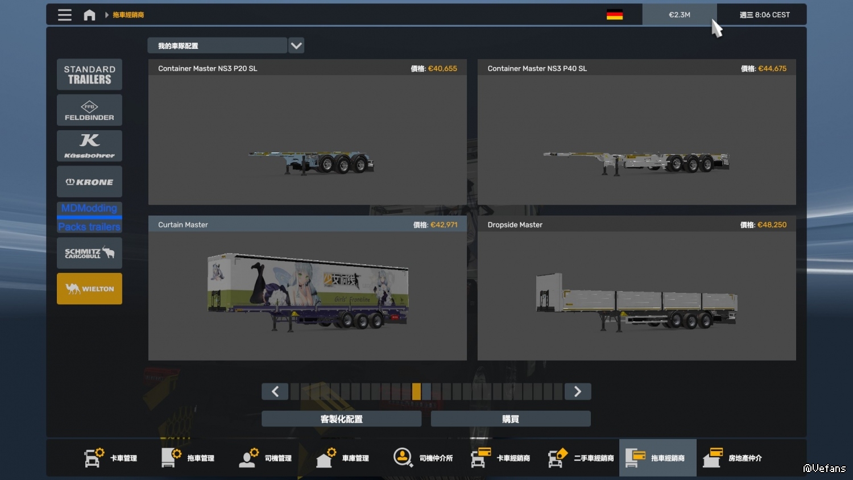853x480 pixels.
Task: Select Krone trailer brand
Action: point(89,181)
